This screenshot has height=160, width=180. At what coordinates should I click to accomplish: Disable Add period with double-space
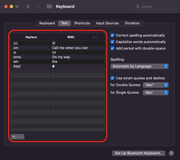point(112,48)
